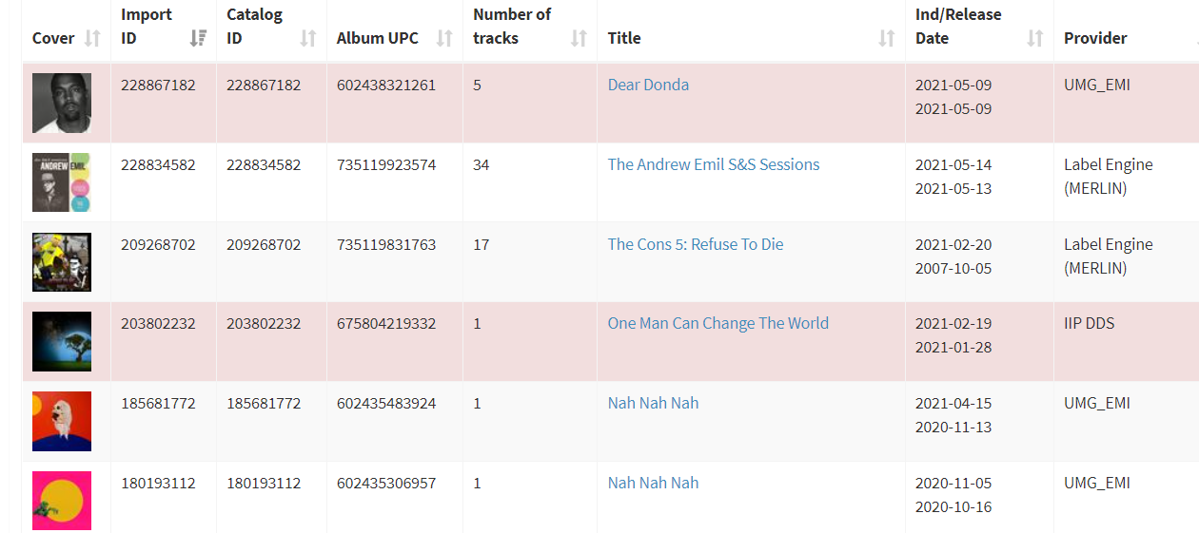Click Dear Donda cover thumbnail
The height and width of the screenshot is (533, 1199).
point(62,103)
